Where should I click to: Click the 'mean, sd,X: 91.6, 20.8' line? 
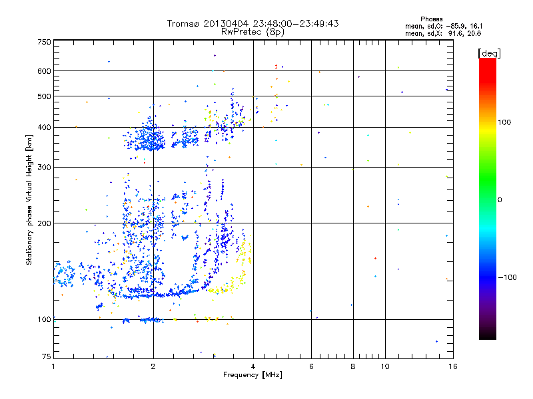(x=443, y=33)
